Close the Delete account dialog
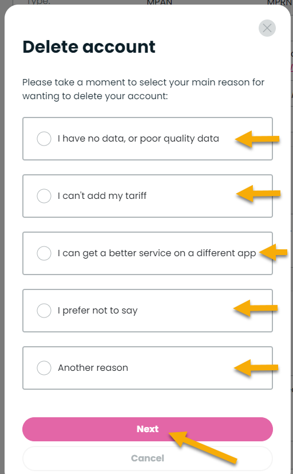 click(x=267, y=28)
